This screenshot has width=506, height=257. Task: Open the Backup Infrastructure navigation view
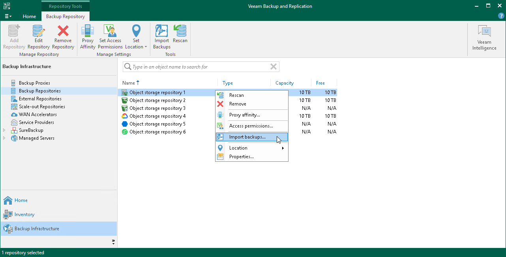click(58, 229)
